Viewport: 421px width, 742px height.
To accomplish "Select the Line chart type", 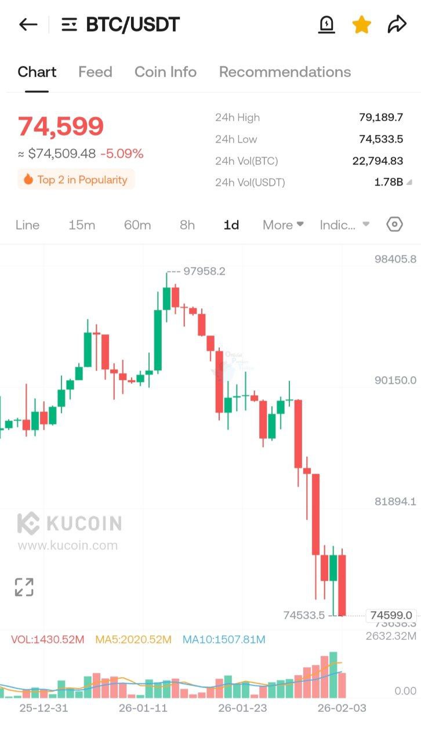I will pos(27,225).
